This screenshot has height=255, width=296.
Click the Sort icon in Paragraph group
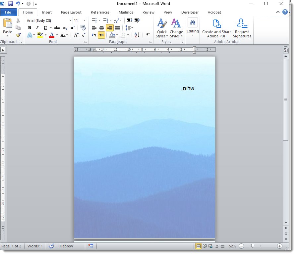pos(137,35)
